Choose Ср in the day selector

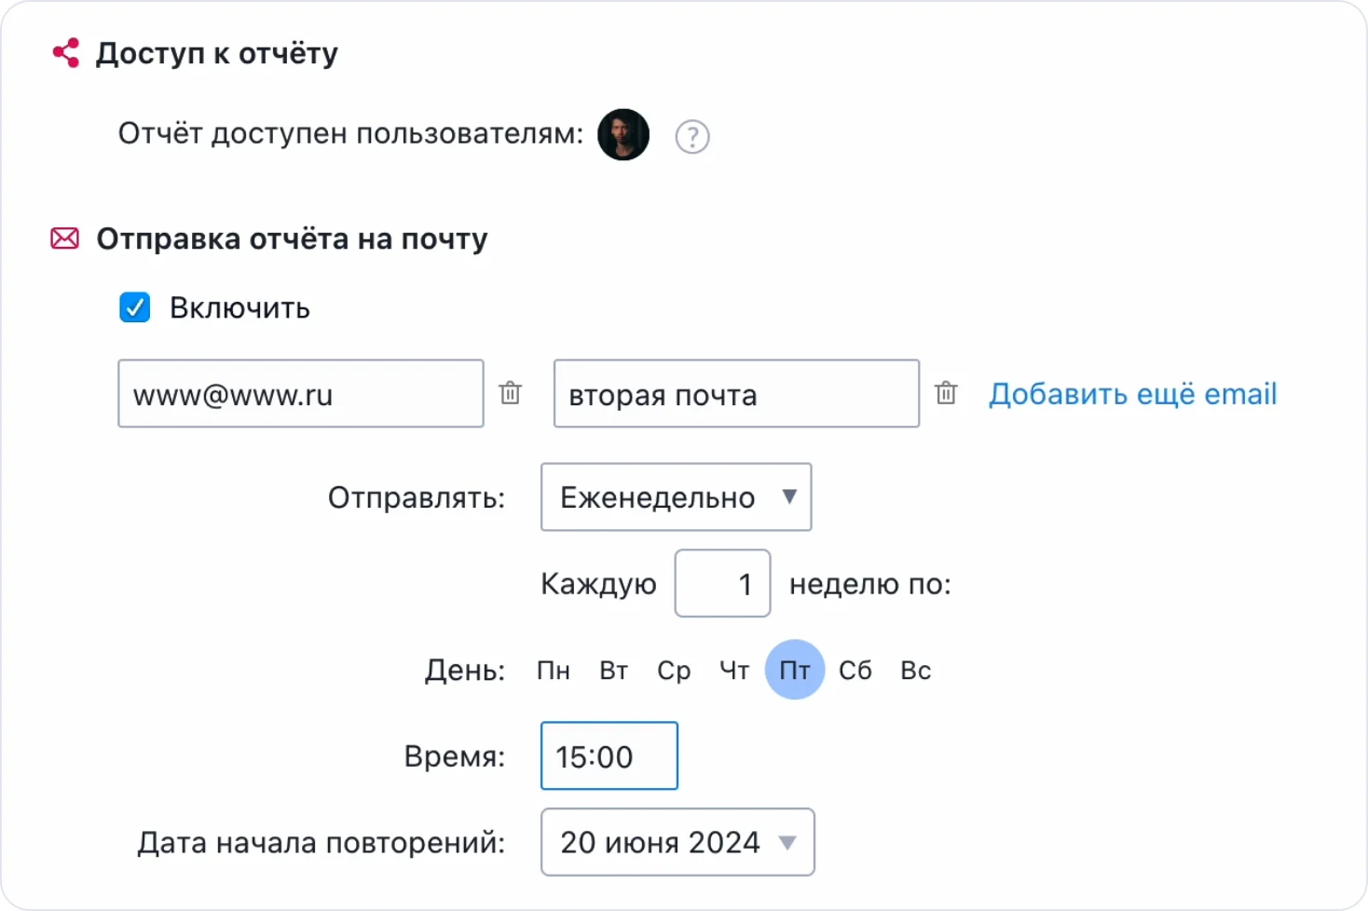point(674,671)
